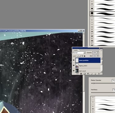Image resolution: width=115 pixels, height=113 pixels.
Task: Pick the soft round 9 brush preset
Action: pyautogui.click(x=102, y=23)
